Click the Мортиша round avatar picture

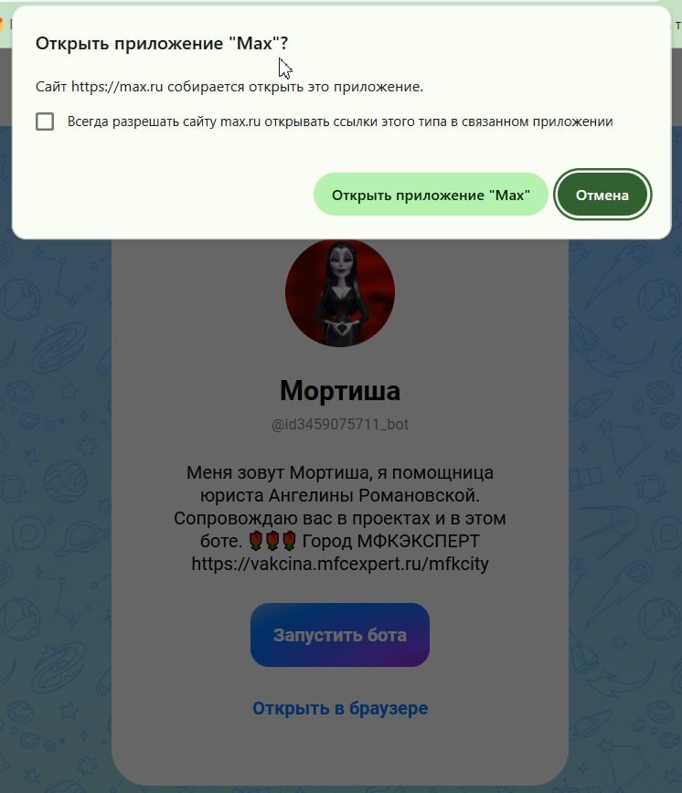[340, 292]
